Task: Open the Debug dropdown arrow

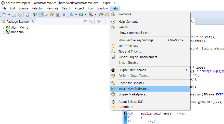Action: point(76,15)
